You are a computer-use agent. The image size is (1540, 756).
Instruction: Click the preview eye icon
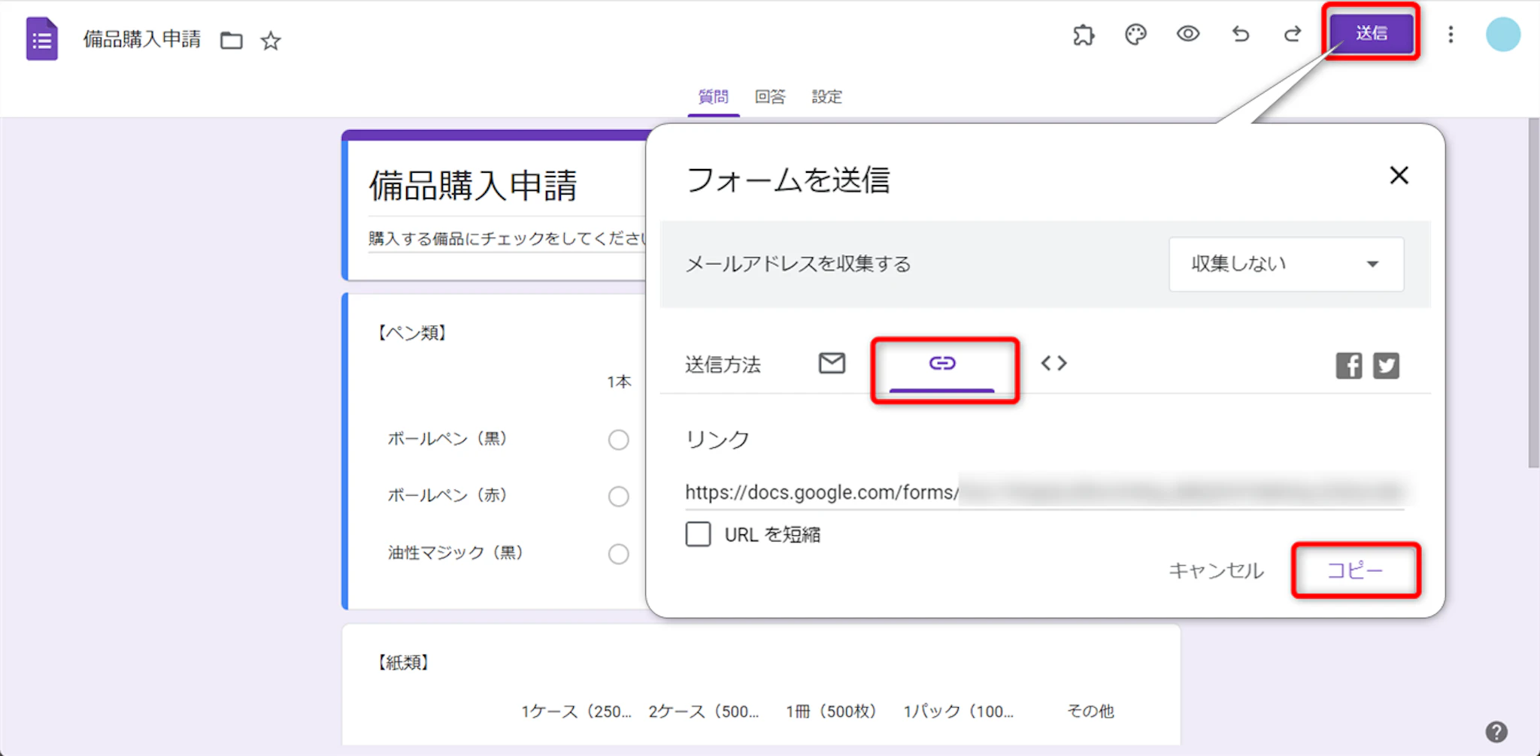1188,34
